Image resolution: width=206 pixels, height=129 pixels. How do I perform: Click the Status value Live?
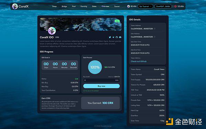click(77, 79)
